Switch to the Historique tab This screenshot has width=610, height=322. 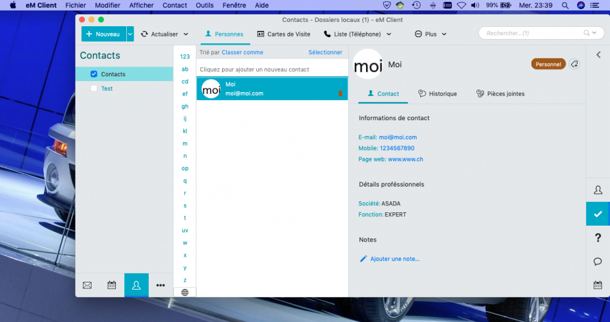pyautogui.click(x=437, y=94)
